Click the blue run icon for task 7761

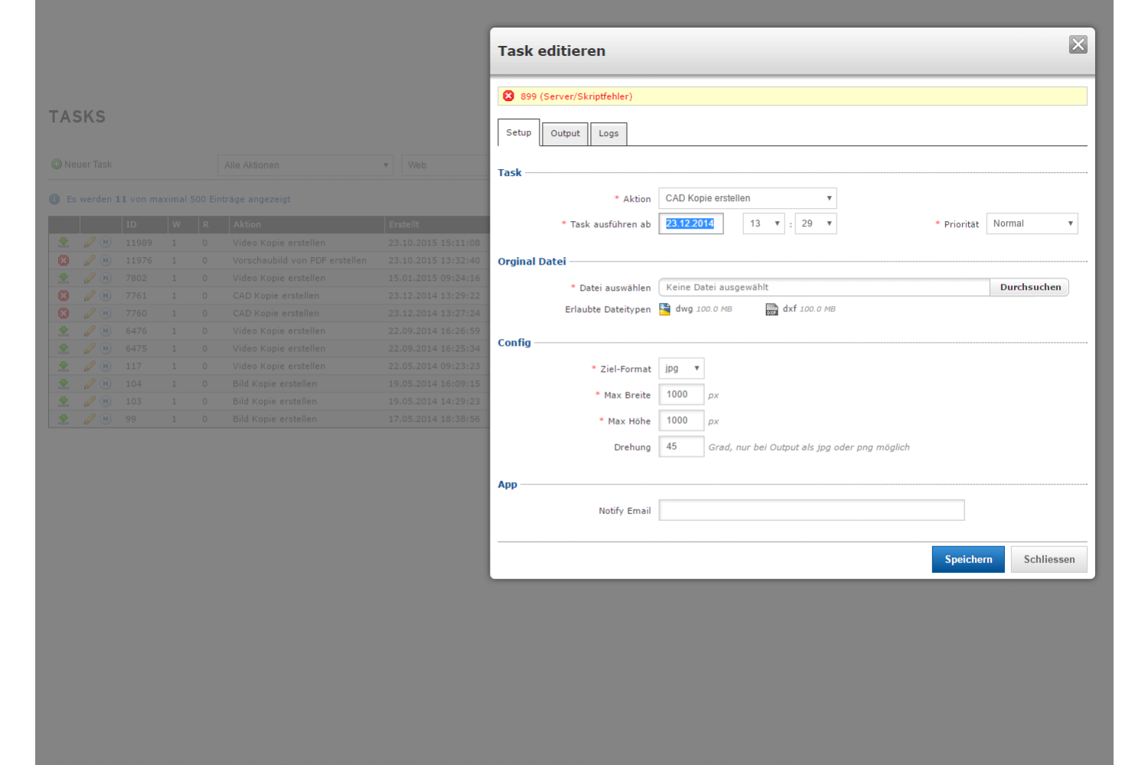pos(106,295)
